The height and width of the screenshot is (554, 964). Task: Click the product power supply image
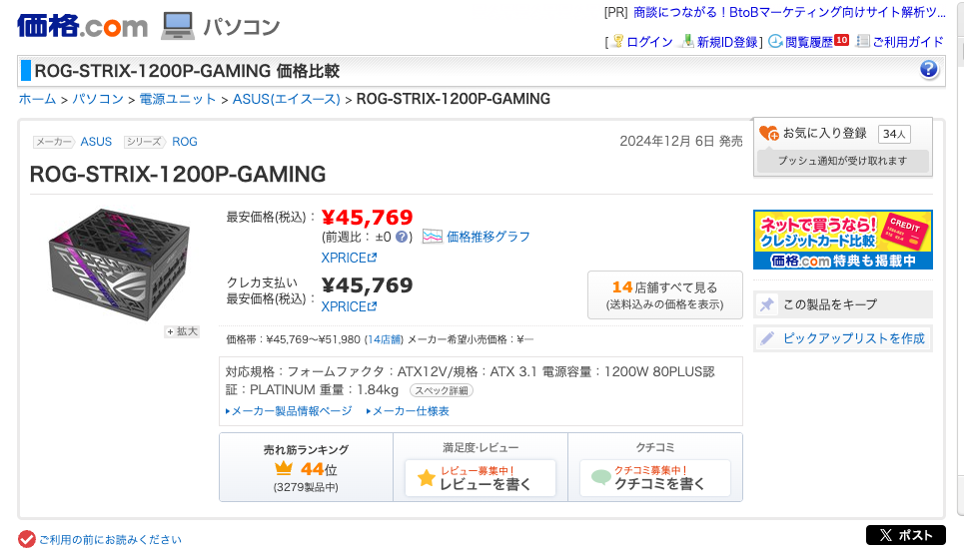[119, 265]
